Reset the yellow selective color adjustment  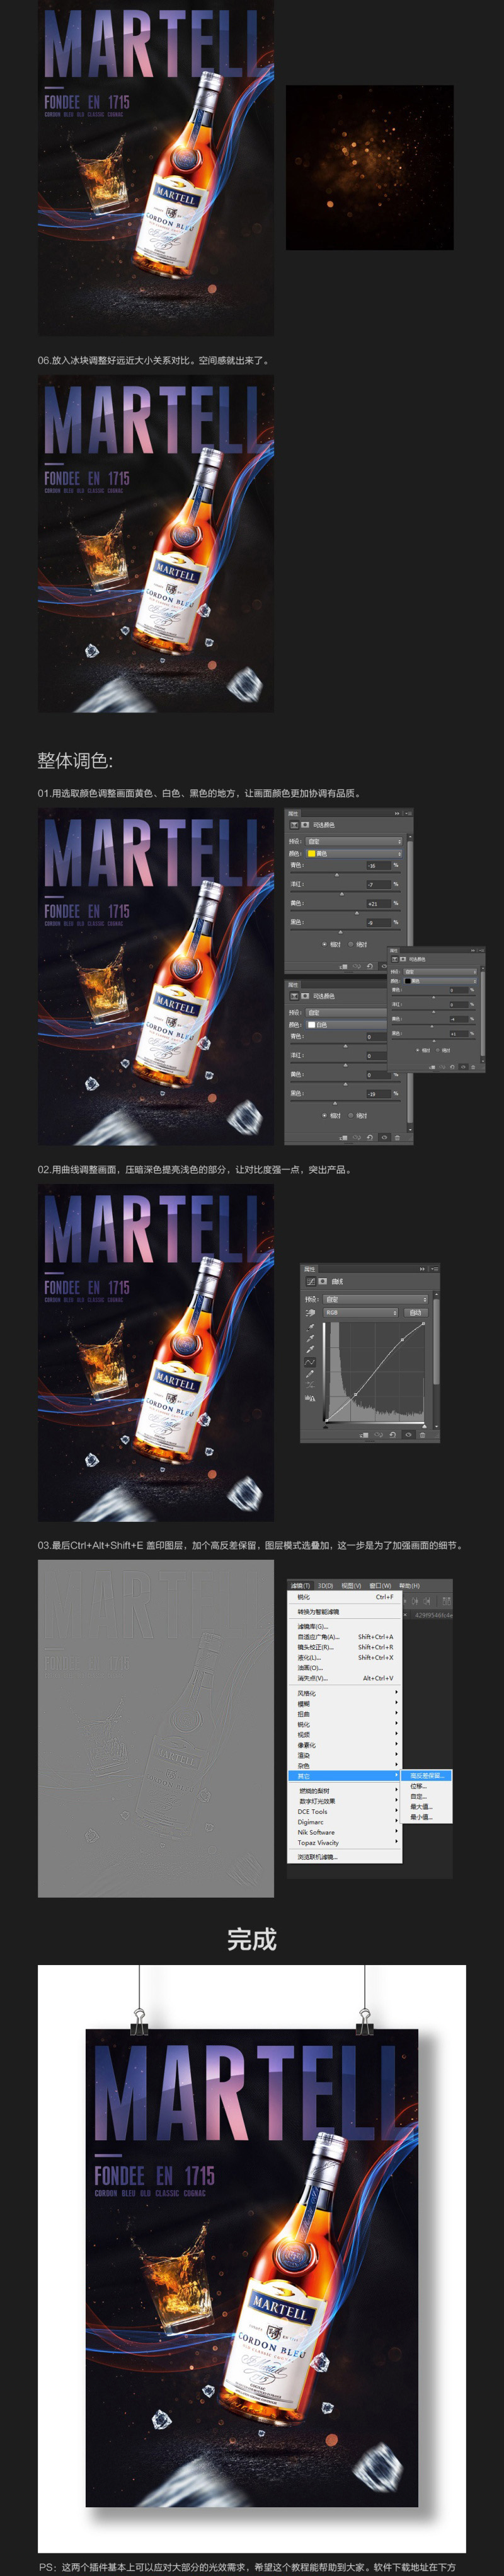[370, 966]
